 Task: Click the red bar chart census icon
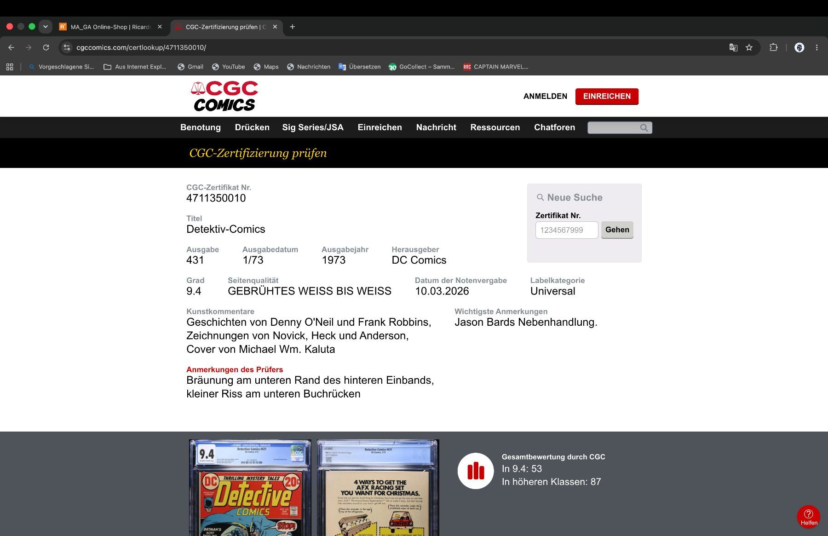(476, 471)
